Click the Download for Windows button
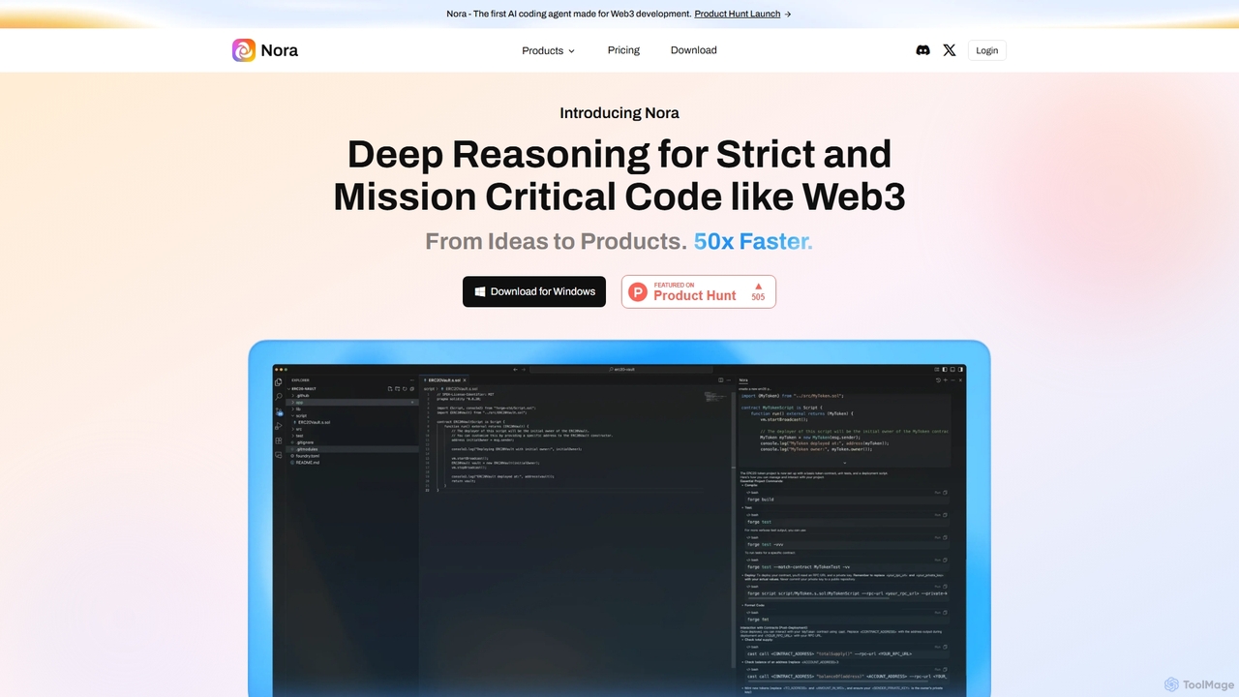Viewport: 1239px width, 697px height. point(534,291)
